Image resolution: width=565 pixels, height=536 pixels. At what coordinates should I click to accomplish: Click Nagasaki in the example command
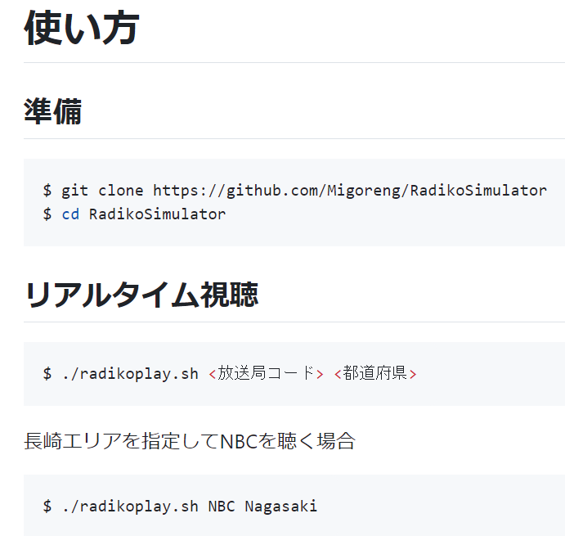[x=281, y=507]
